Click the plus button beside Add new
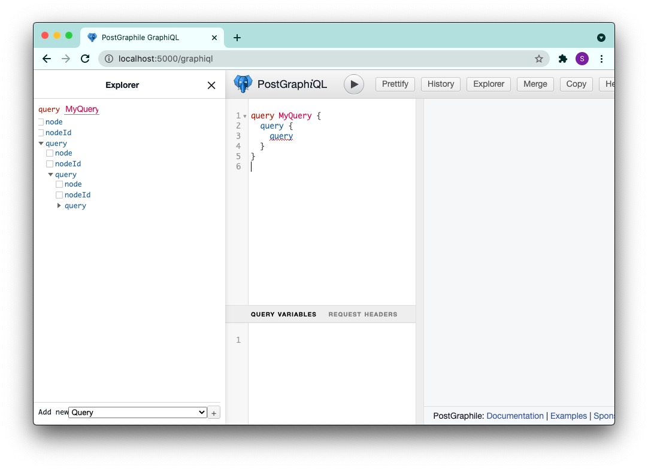The image size is (648, 469). (214, 412)
